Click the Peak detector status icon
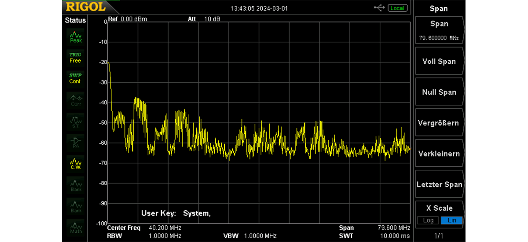This screenshot has height=242, width=528. 76,37
